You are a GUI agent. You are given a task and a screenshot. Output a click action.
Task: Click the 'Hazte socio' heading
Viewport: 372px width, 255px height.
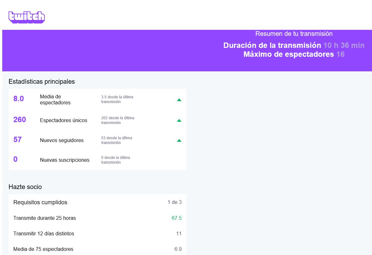tap(25, 187)
